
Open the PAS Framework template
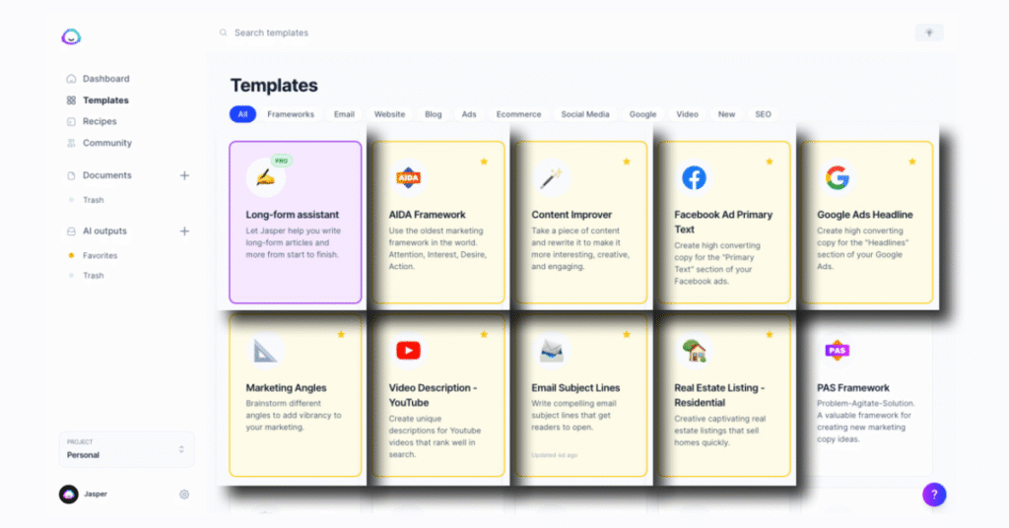pyautogui.click(x=867, y=396)
